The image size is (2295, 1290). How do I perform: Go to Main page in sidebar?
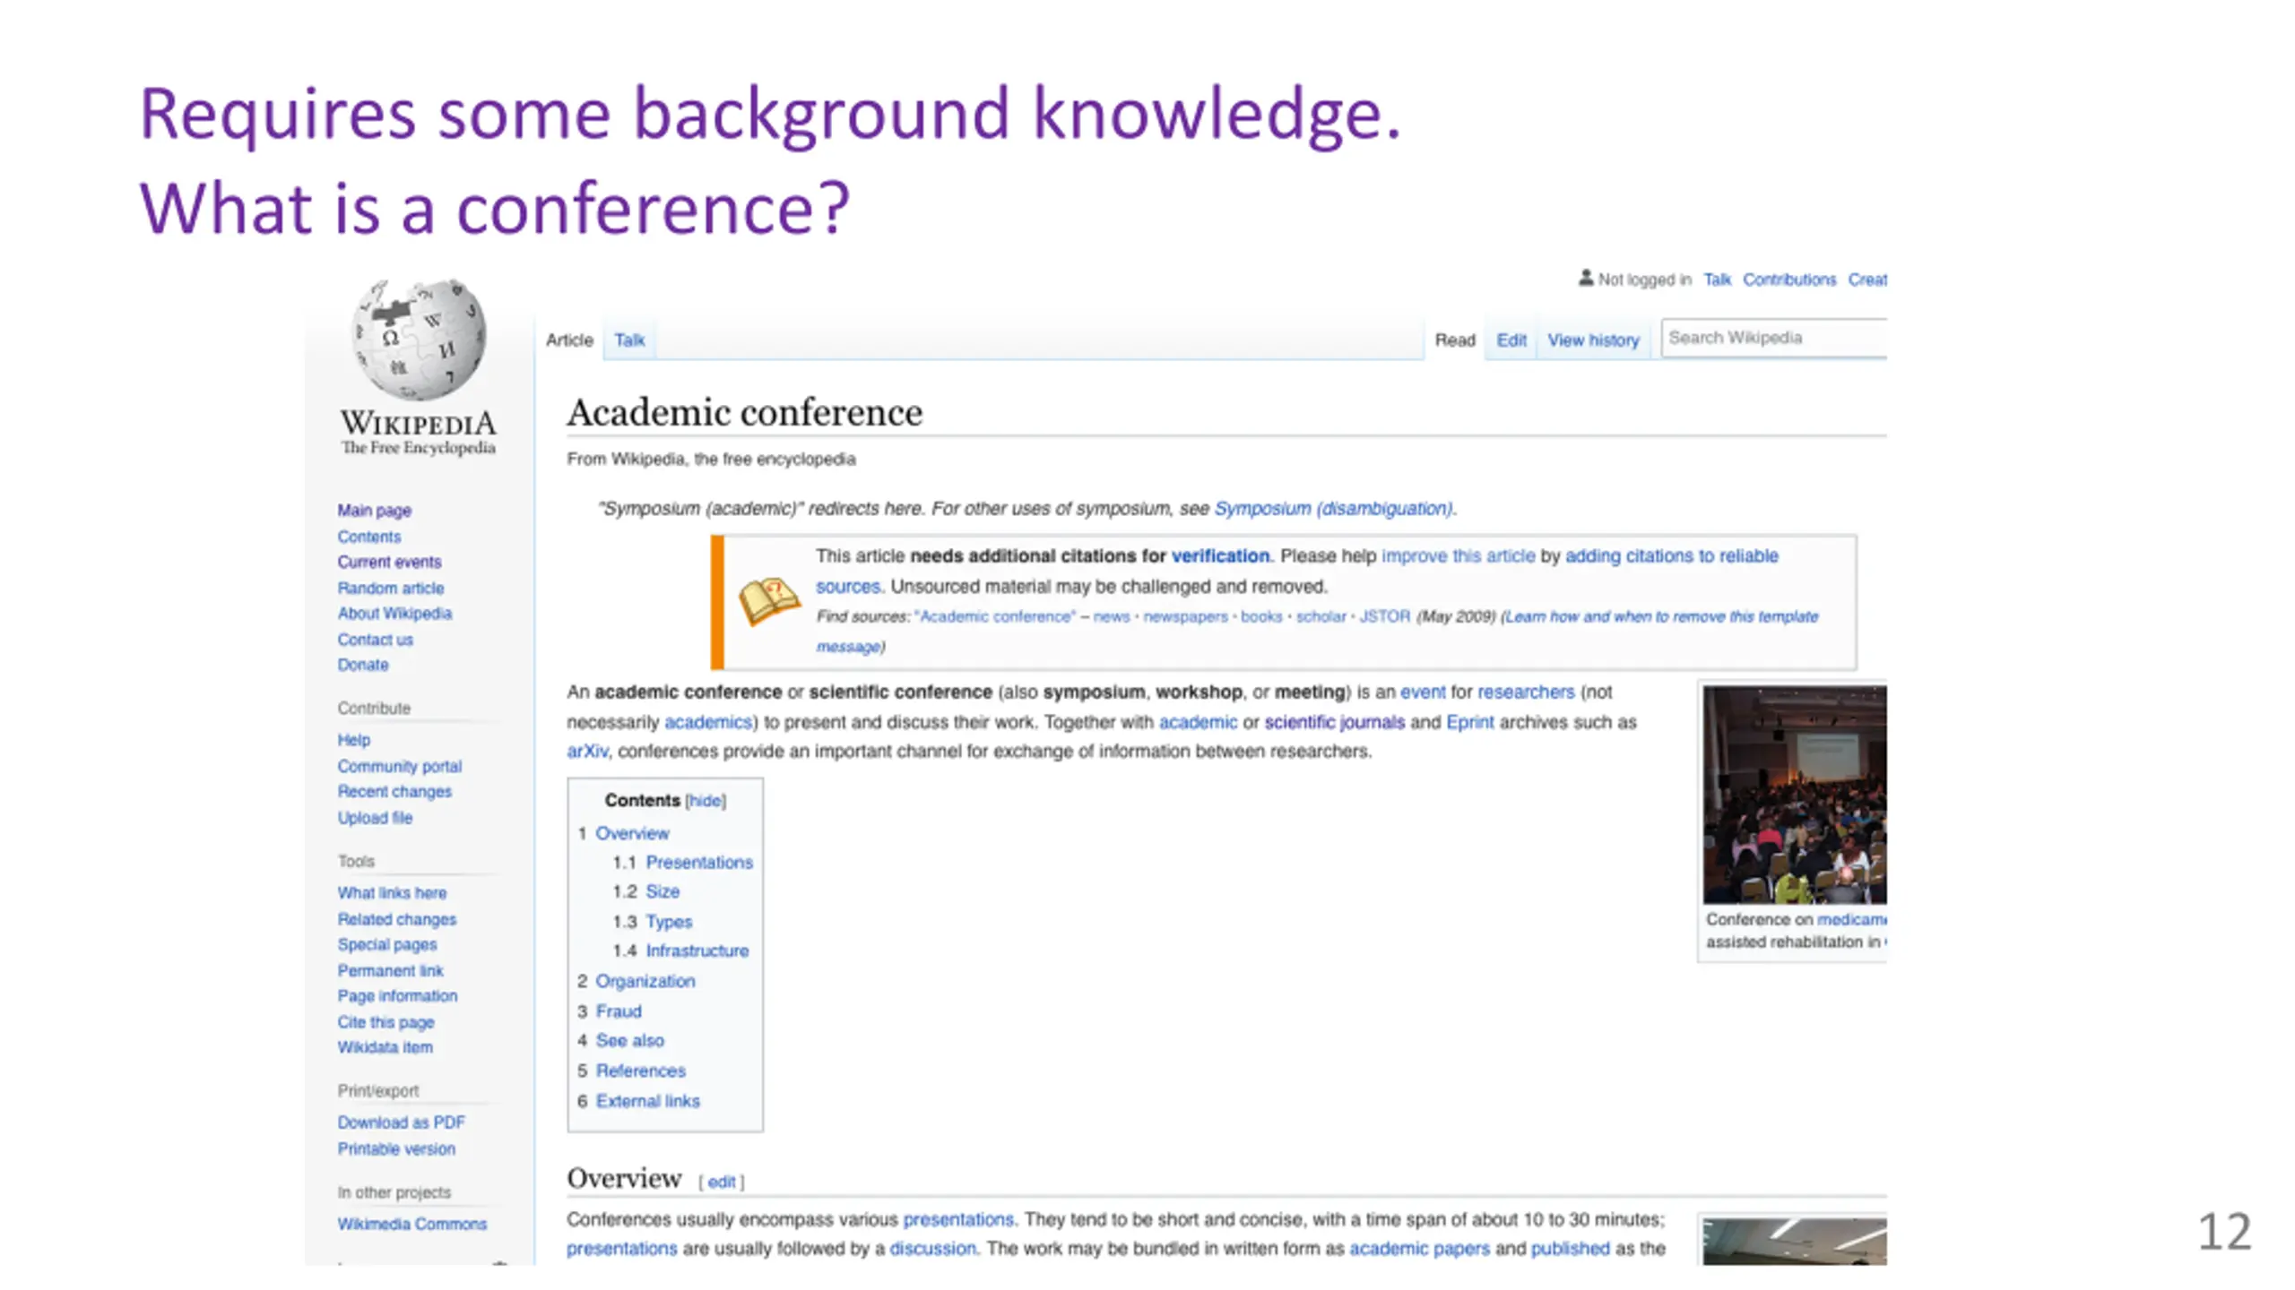pyautogui.click(x=375, y=511)
